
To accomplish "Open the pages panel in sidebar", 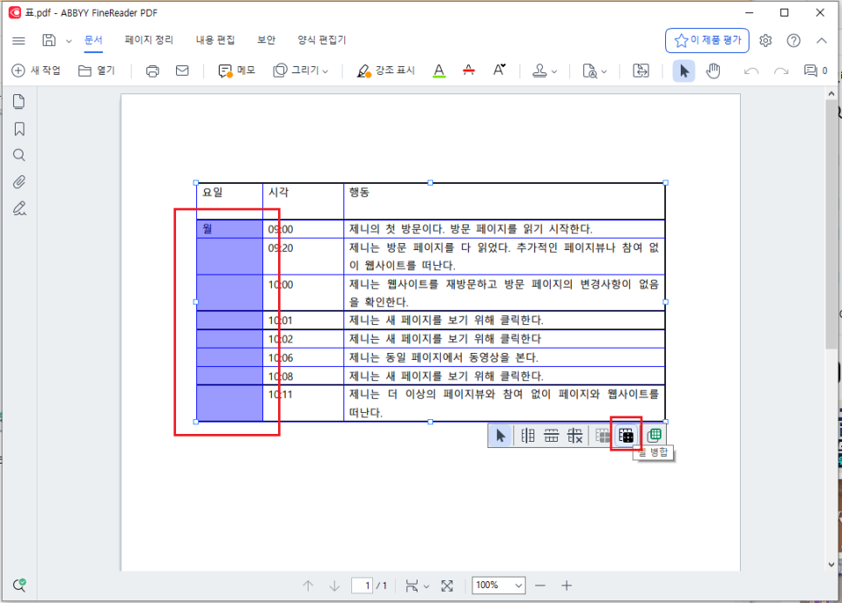I will point(19,101).
